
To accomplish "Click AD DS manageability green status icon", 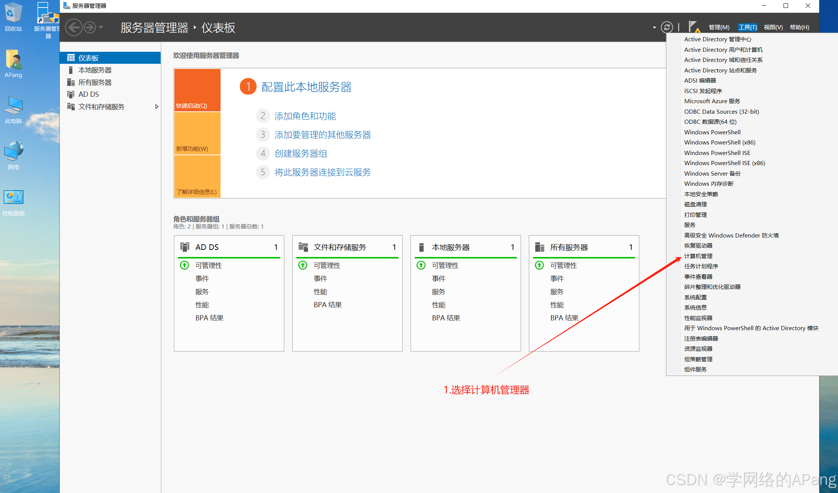I will [x=184, y=265].
